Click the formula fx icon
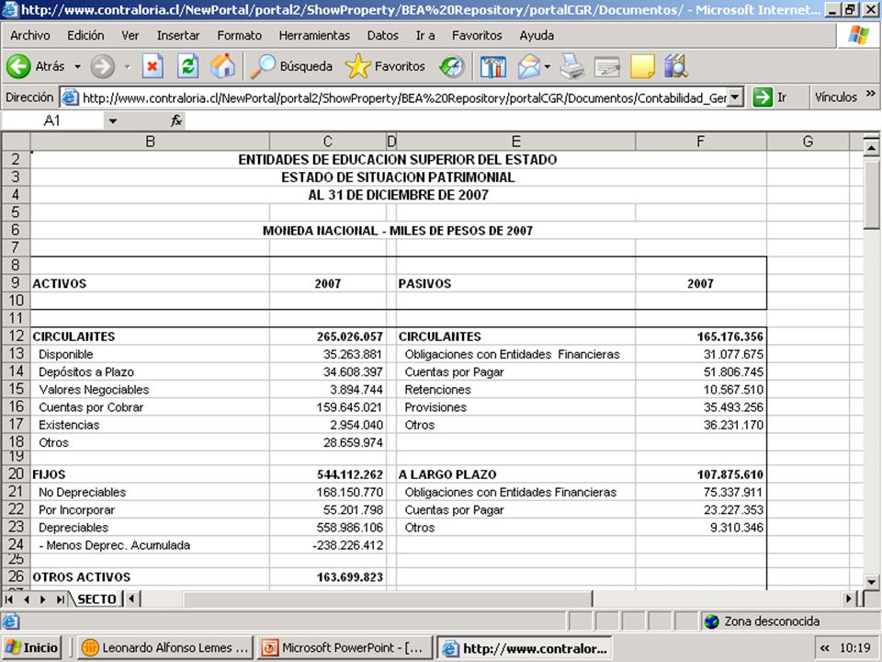This screenshot has height=662, width=882. click(176, 120)
